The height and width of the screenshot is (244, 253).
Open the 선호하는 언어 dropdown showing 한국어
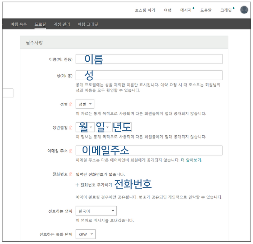[96, 211]
